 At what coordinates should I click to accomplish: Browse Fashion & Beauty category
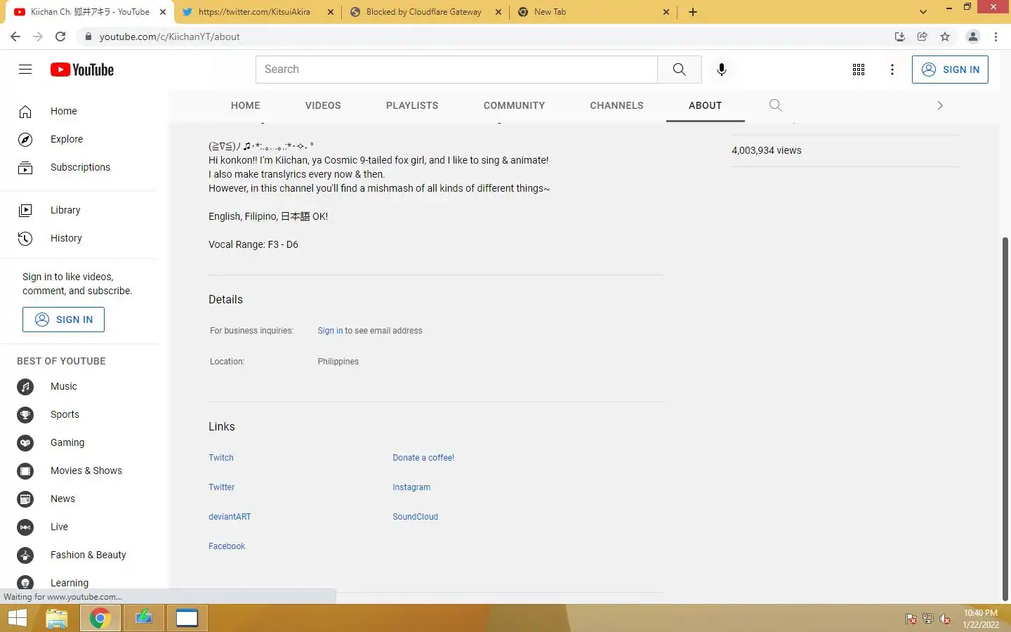[x=88, y=555]
